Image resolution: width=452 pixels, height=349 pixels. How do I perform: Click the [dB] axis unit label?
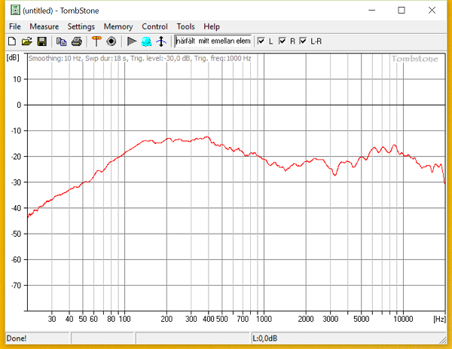tap(13, 58)
